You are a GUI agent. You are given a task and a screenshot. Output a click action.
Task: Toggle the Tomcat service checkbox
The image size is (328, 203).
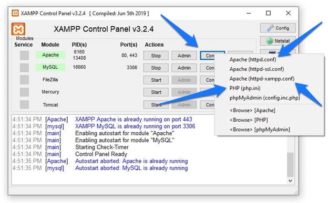24,104
